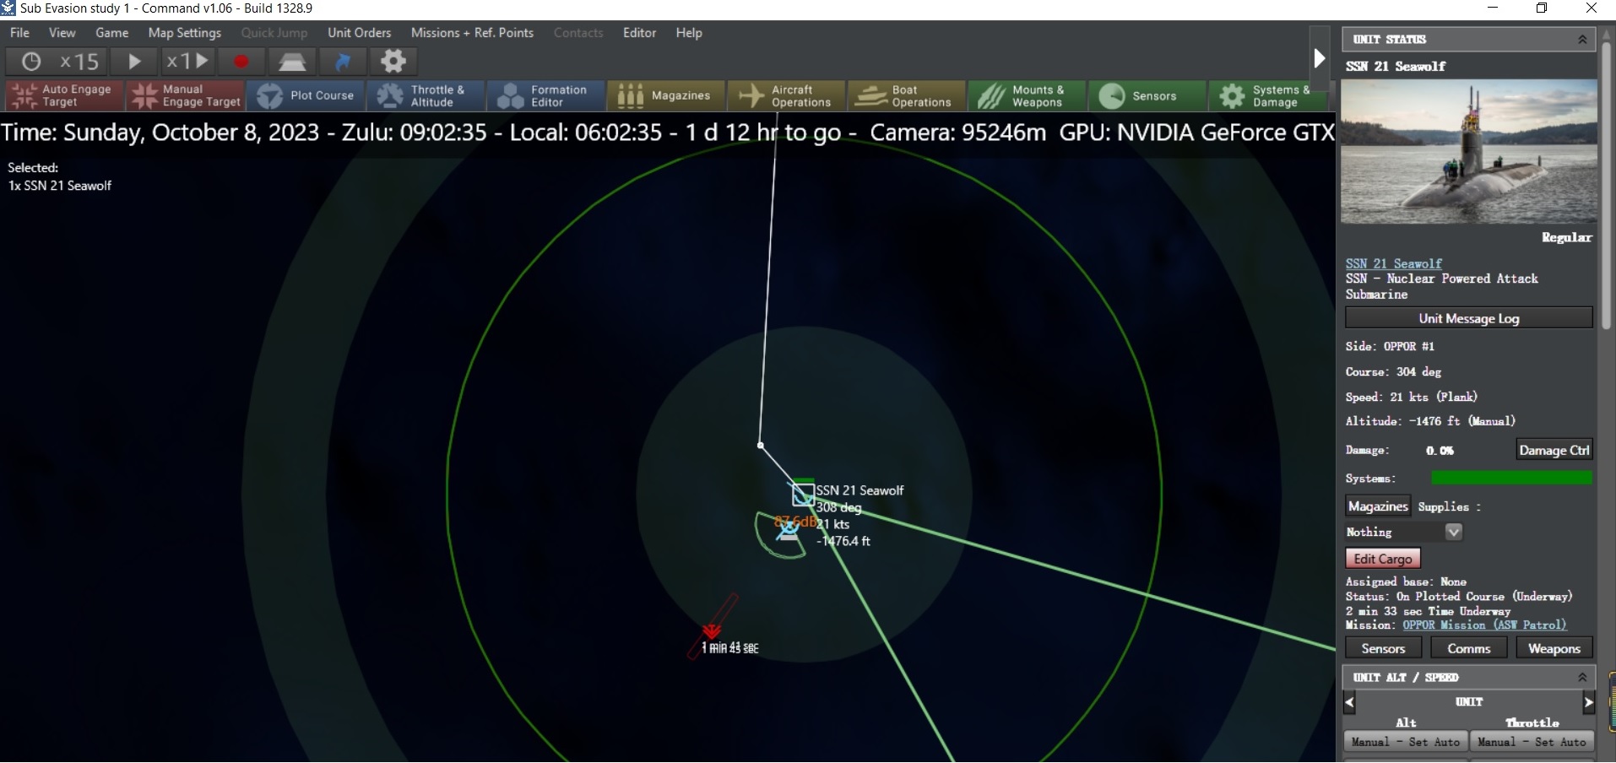
Task: Click the "Speed: 21 kts (Flank)" readout
Action: tap(1412, 397)
